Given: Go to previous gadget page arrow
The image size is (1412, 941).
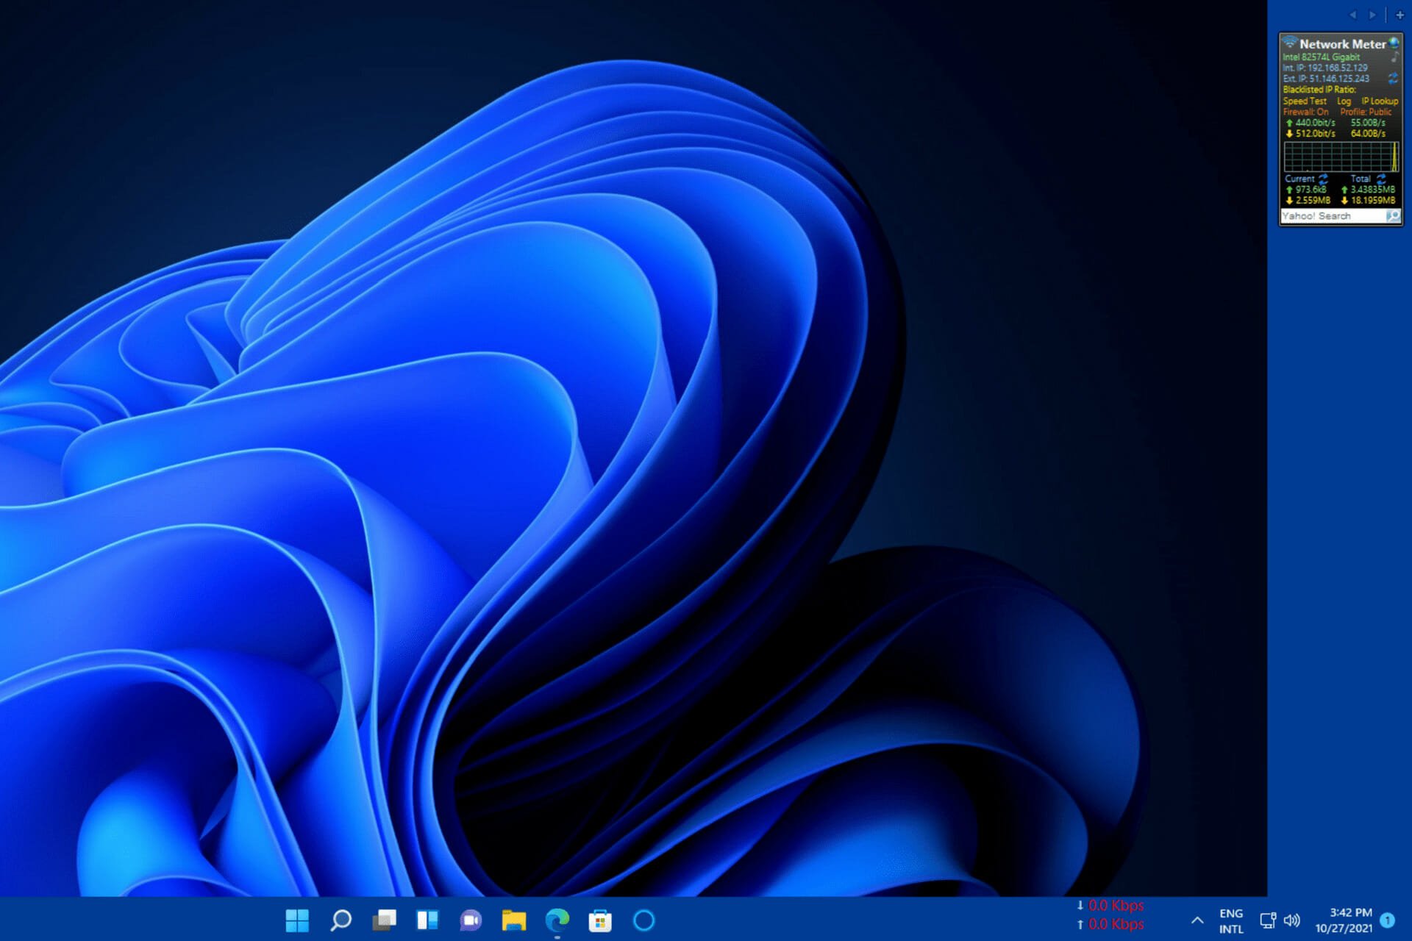Looking at the screenshot, I should (1353, 15).
